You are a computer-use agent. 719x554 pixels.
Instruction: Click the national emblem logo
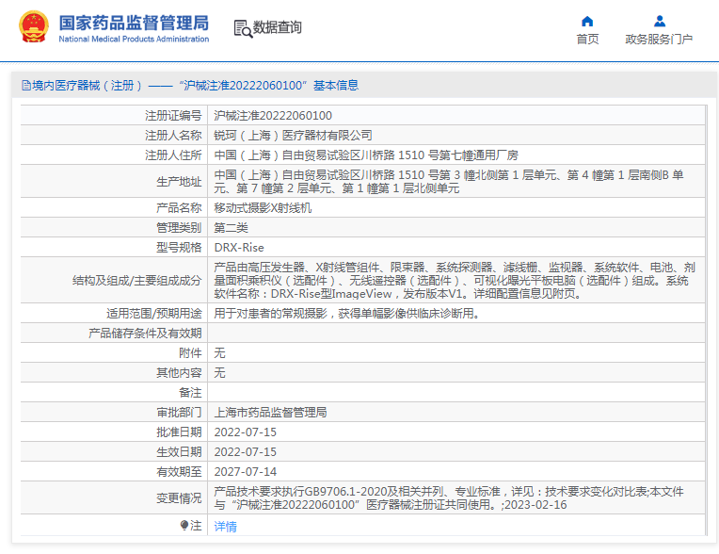click(x=34, y=26)
